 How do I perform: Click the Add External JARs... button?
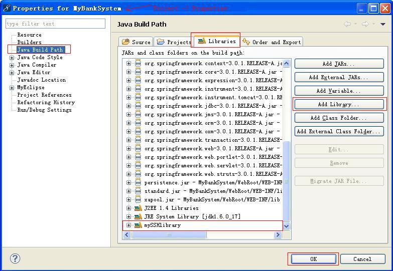339,77
